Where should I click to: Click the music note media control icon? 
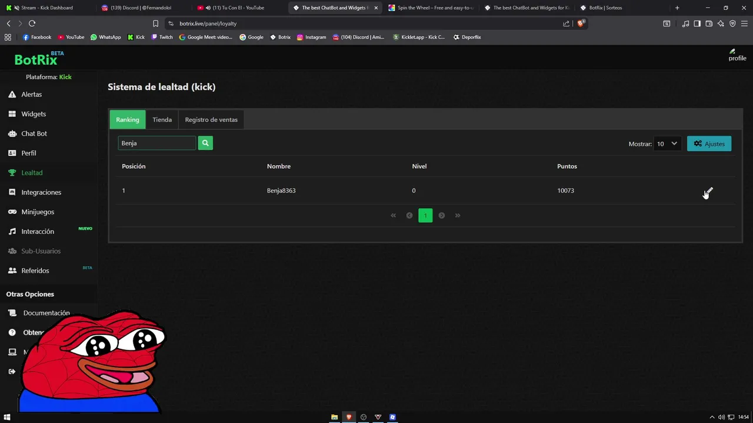tap(685, 23)
